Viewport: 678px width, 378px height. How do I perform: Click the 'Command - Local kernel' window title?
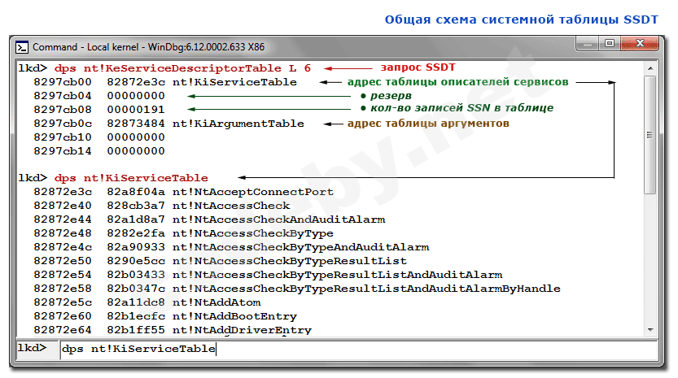pyautogui.click(x=148, y=47)
